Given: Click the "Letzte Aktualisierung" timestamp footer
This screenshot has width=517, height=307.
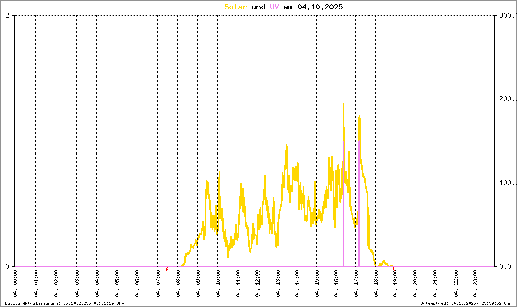Looking at the screenshot, I should [x=64, y=303].
